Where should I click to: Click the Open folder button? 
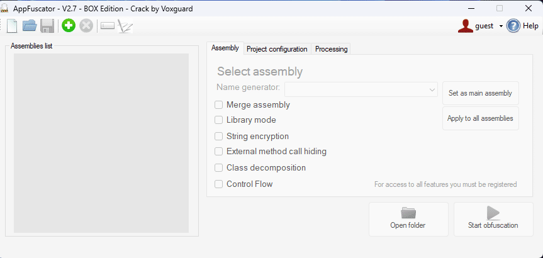pyautogui.click(x=408, y=219)
